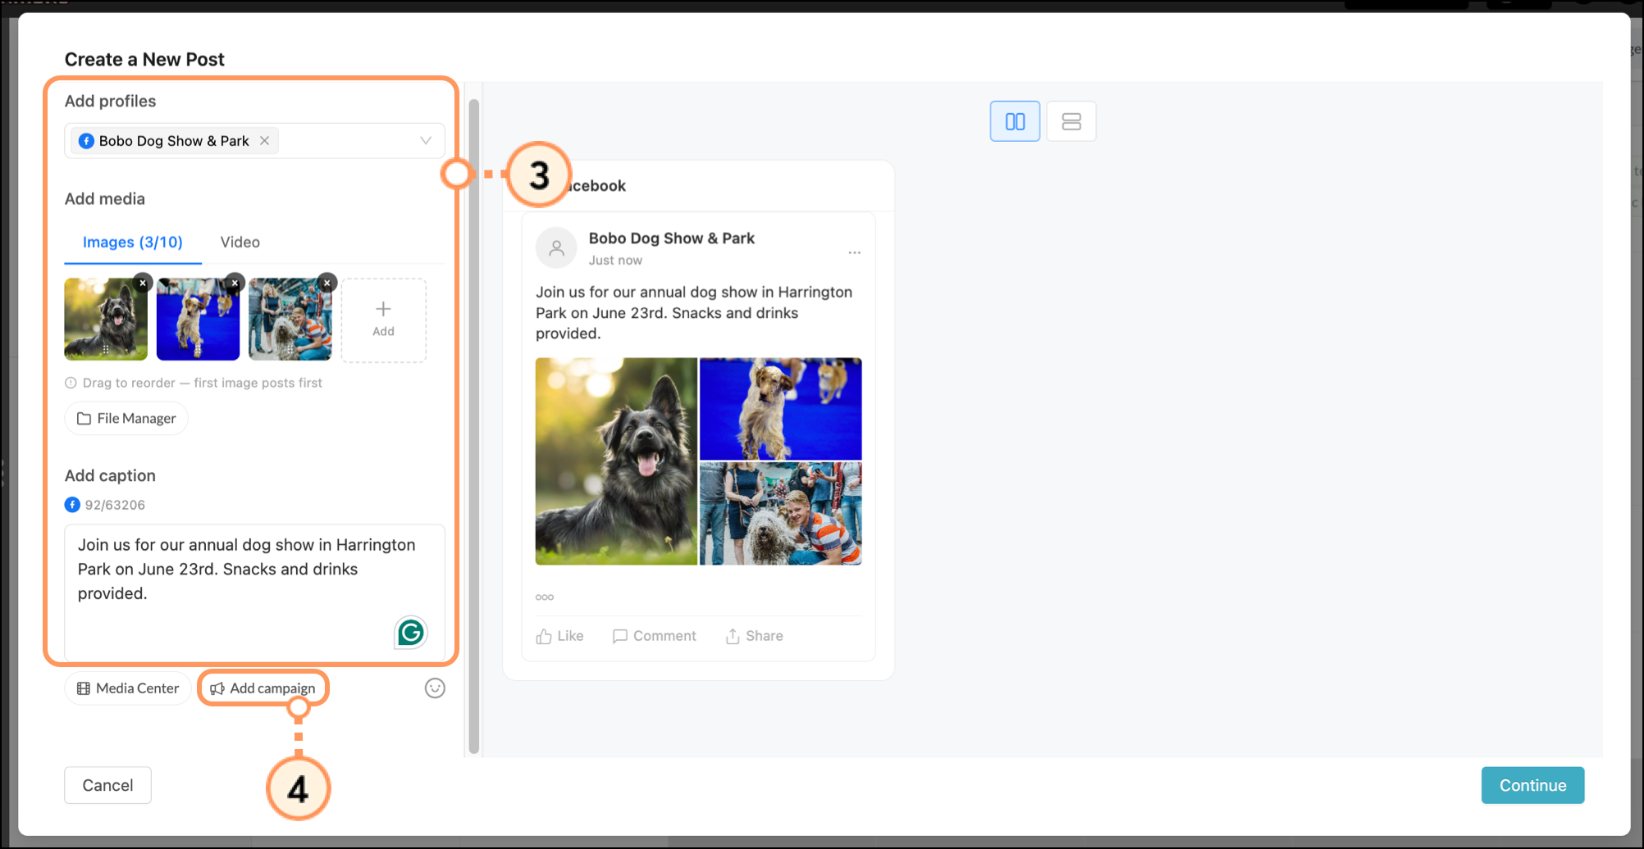Open the File Manager
1644x849 pixels.
click(126, 419)
